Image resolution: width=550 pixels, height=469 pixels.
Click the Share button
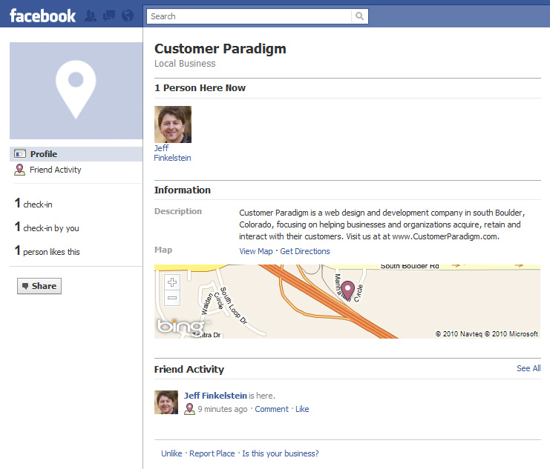coord(39,286)
